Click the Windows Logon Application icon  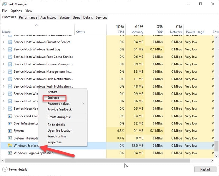(x=10, y=153)
